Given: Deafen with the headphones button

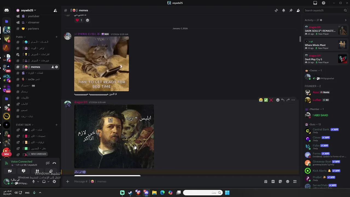Looking at the screenshot, I should pyautogui.click(x=44, y=181).
